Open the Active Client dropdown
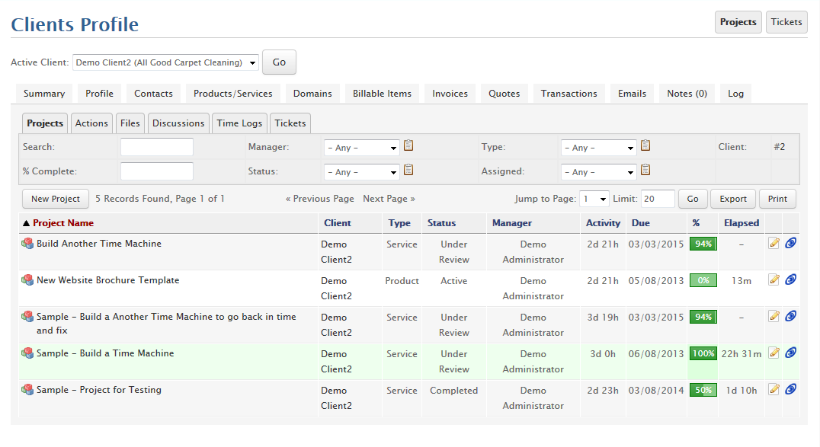The width and height of the screenshot is (820, 447). 165,62
